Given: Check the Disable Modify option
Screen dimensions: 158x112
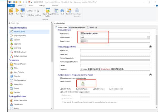Looking at the screenshot, I should coord(61,89).
